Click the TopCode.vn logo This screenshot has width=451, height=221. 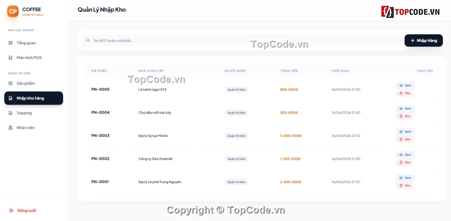[411, 11]
